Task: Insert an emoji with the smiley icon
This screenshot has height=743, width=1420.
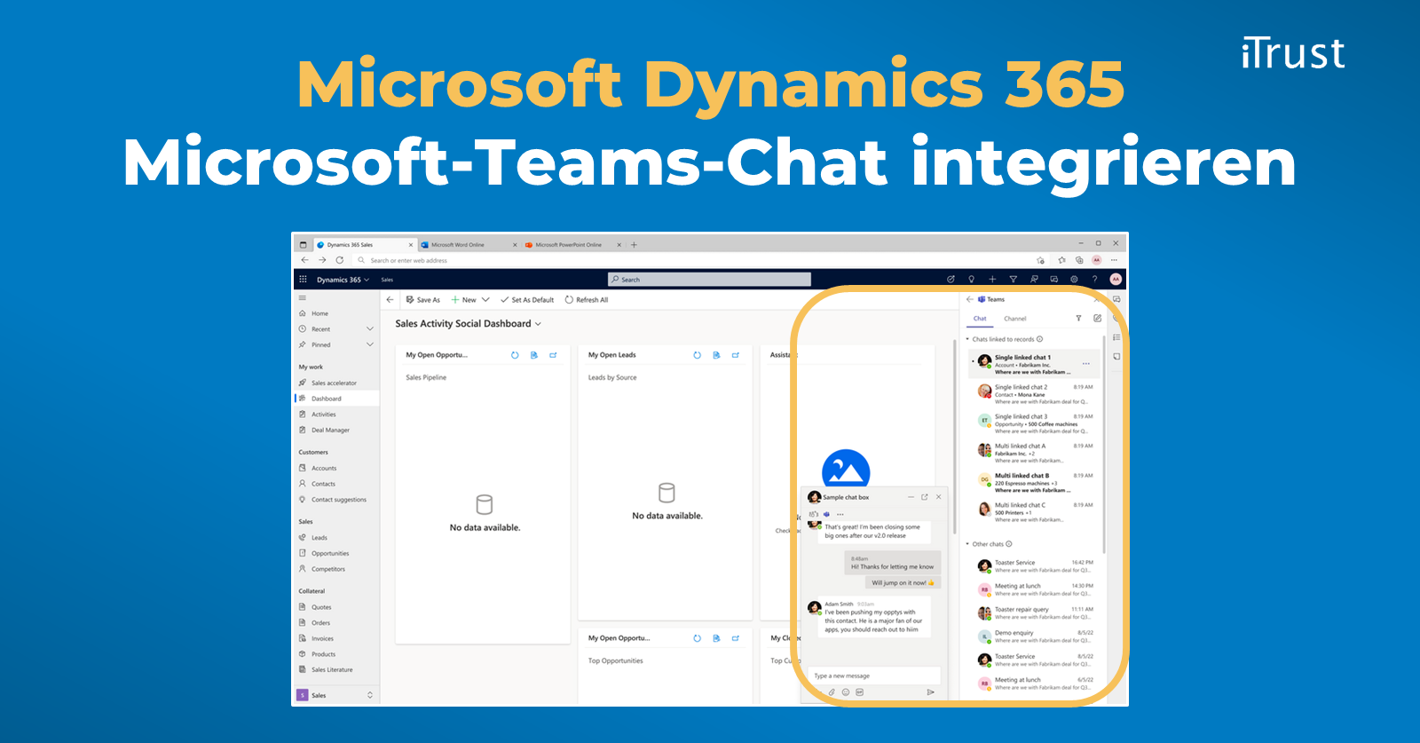Action: tap(846, 692)
